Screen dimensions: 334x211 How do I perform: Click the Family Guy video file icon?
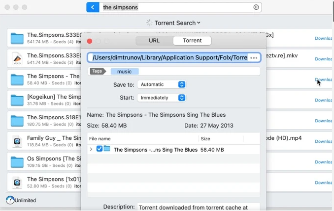point(17,141)
